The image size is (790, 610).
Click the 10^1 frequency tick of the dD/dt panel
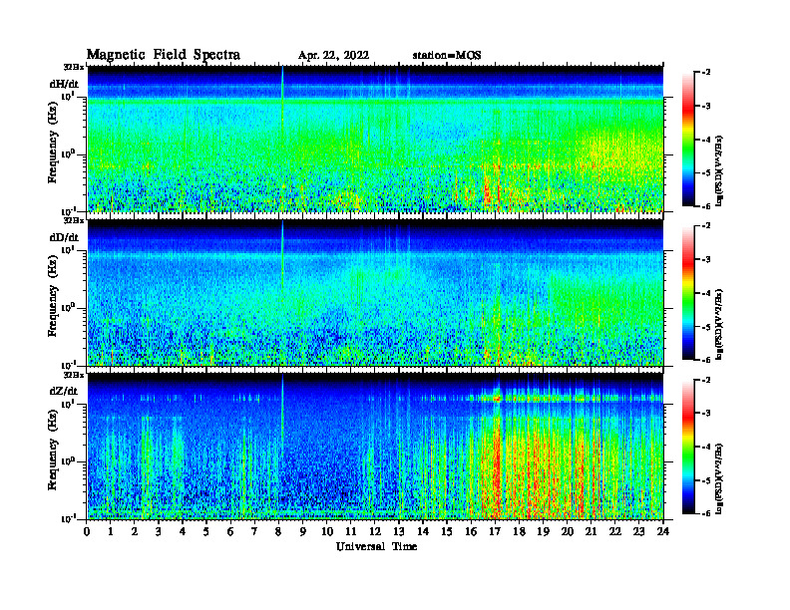[x=68, y=250]
